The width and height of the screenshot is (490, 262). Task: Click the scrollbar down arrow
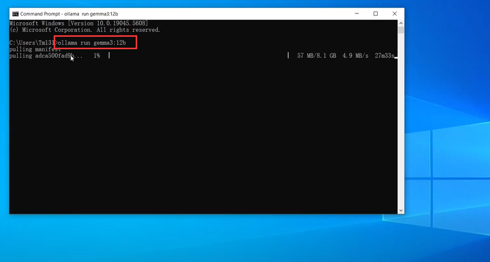point(401,210)
